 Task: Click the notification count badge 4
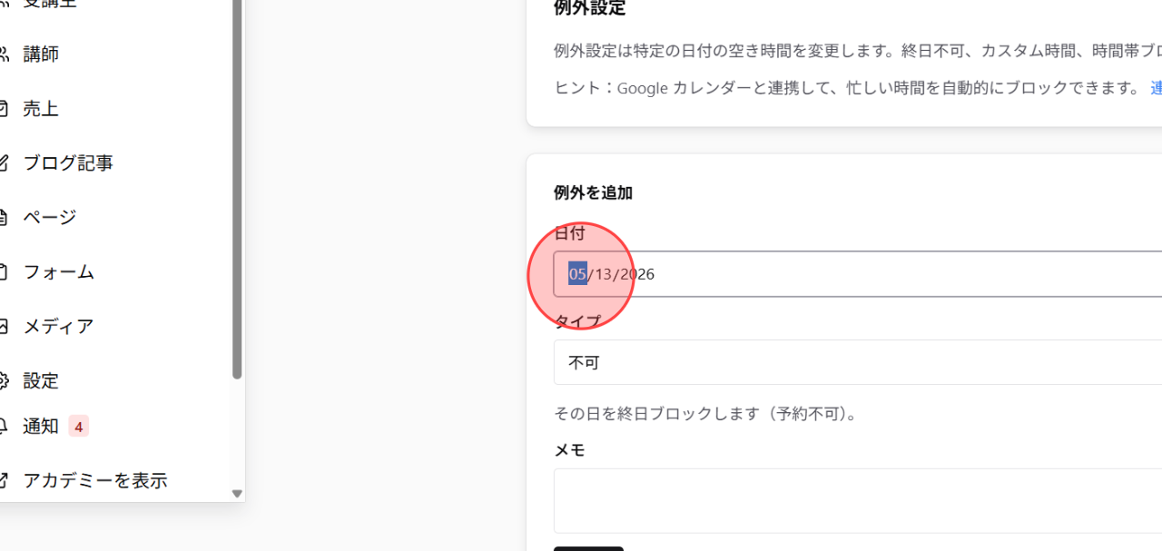pos(79,427)
